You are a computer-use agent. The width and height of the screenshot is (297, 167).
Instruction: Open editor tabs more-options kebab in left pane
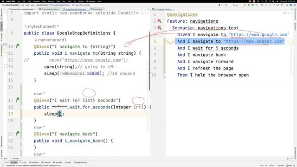click(x=148, y=9)
